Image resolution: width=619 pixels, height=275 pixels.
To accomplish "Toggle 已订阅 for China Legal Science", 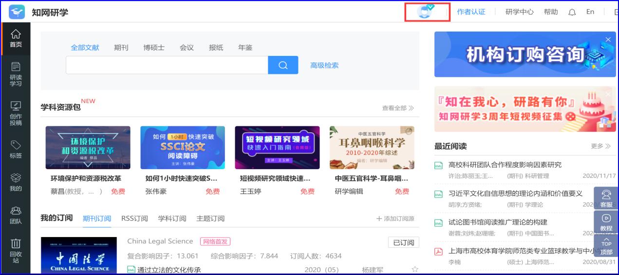I will click(x=403, y=242).
